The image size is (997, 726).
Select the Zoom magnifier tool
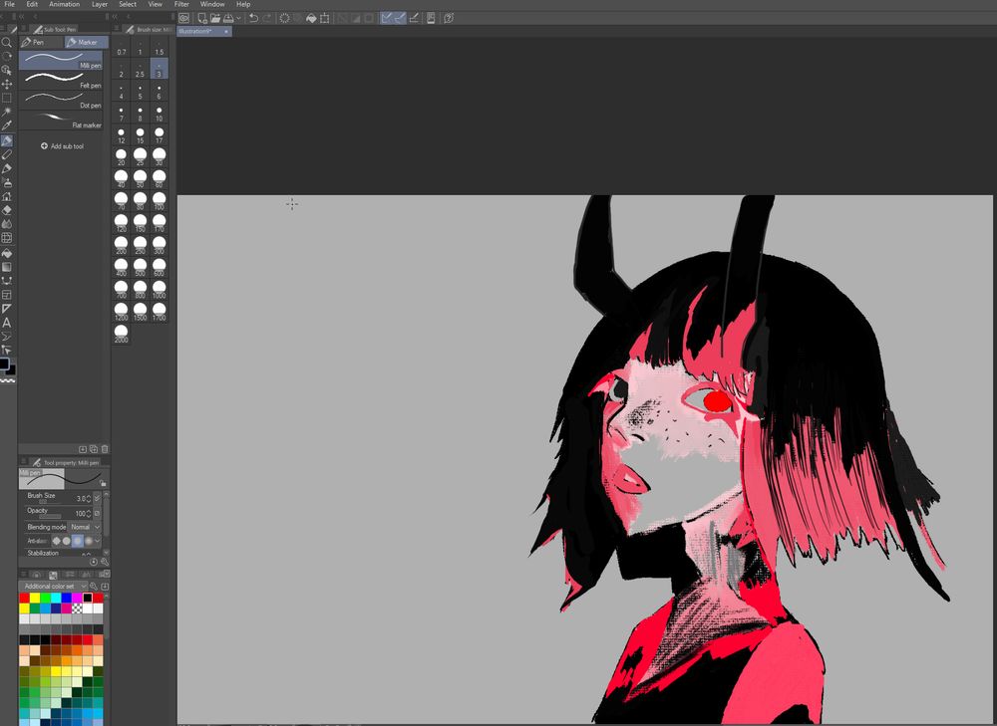(6, 42)
